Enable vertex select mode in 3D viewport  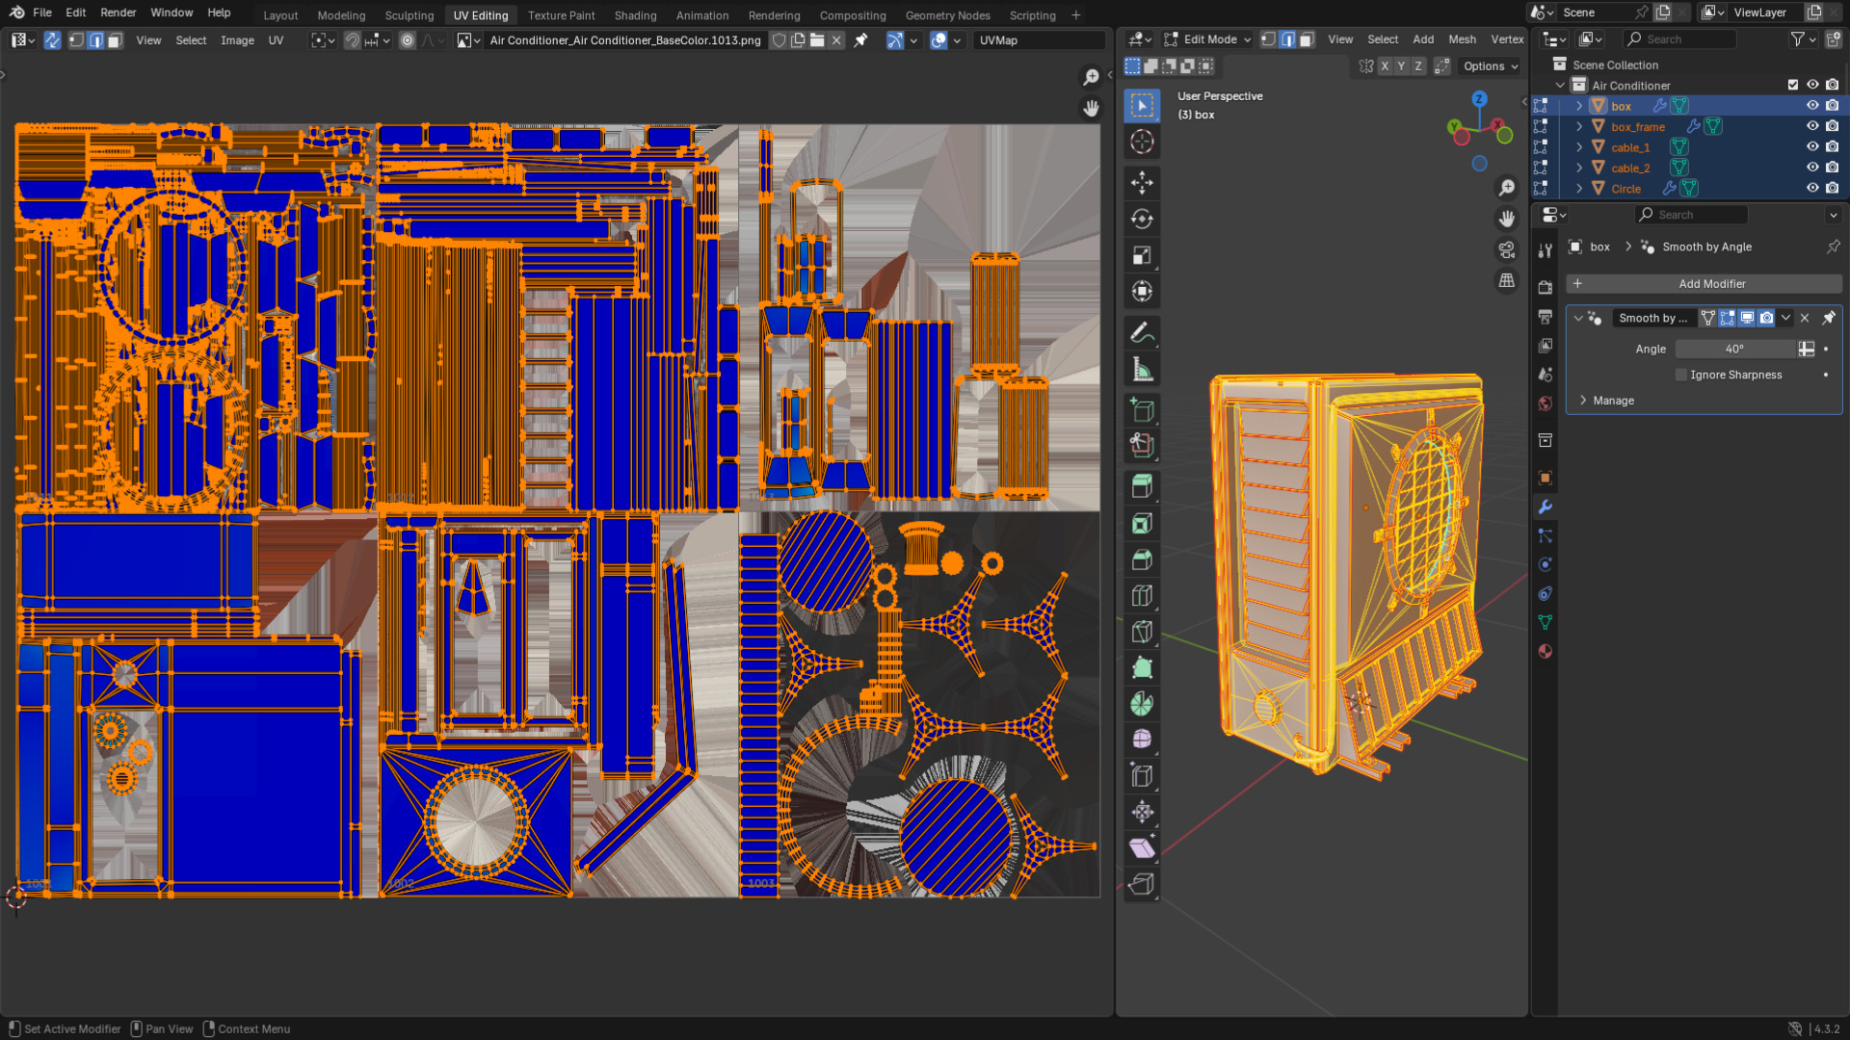pyautogui.click(x=1269, y=39)
